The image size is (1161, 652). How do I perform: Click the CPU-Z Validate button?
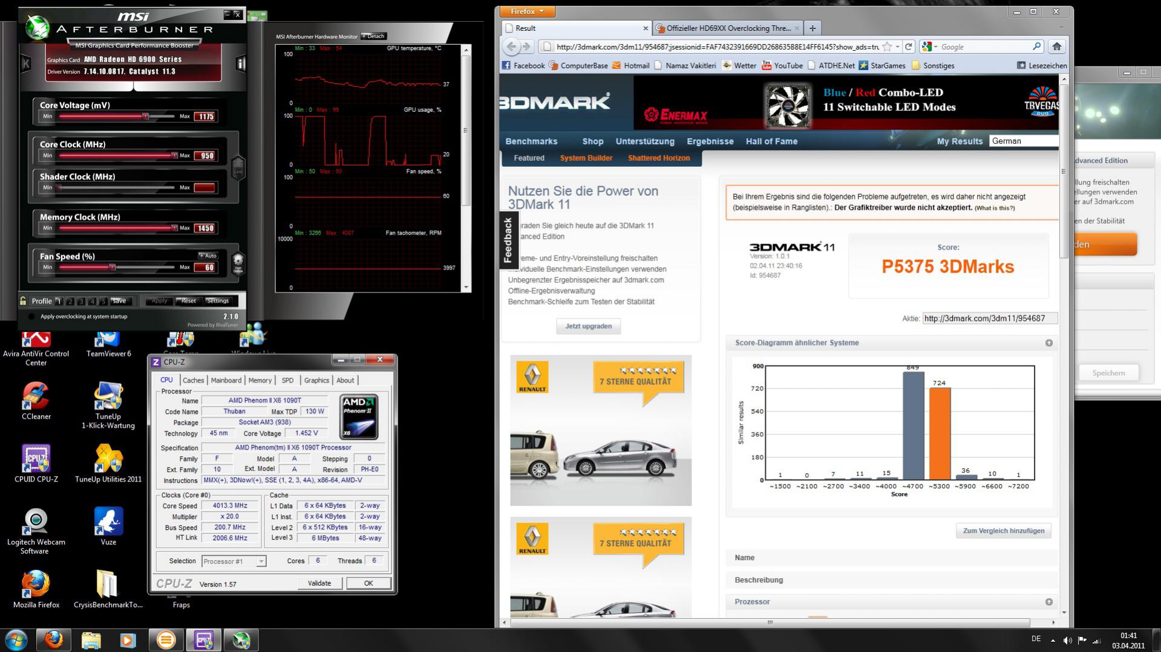point(319,583)
